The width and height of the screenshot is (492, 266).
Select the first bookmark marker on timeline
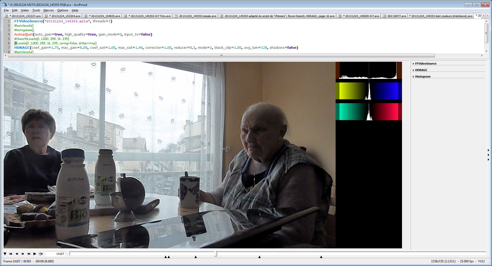click(165, 257)
